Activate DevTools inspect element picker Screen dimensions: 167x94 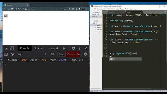[x=6, y=48]
